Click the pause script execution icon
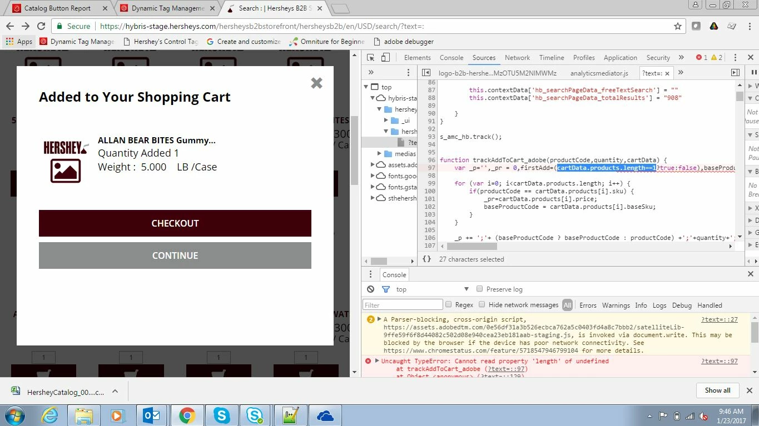 click(x=754, y=73)
